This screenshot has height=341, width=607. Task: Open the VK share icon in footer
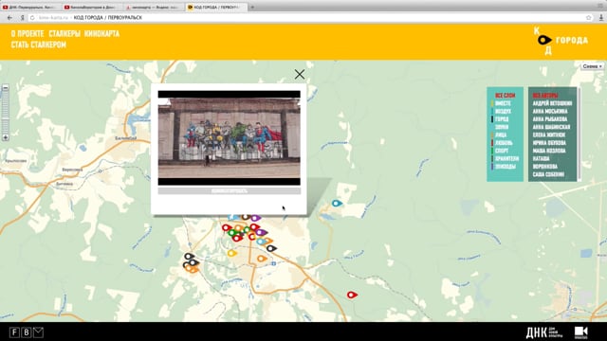pos(27,332)
